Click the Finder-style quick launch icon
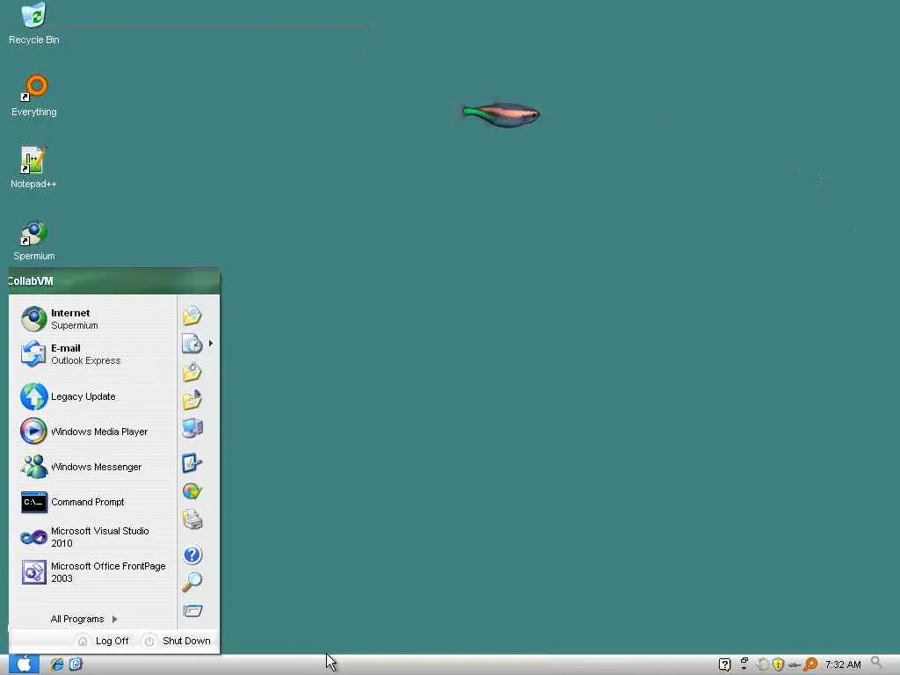The width and height of the screenshot is (900, 675). [76, 664]
